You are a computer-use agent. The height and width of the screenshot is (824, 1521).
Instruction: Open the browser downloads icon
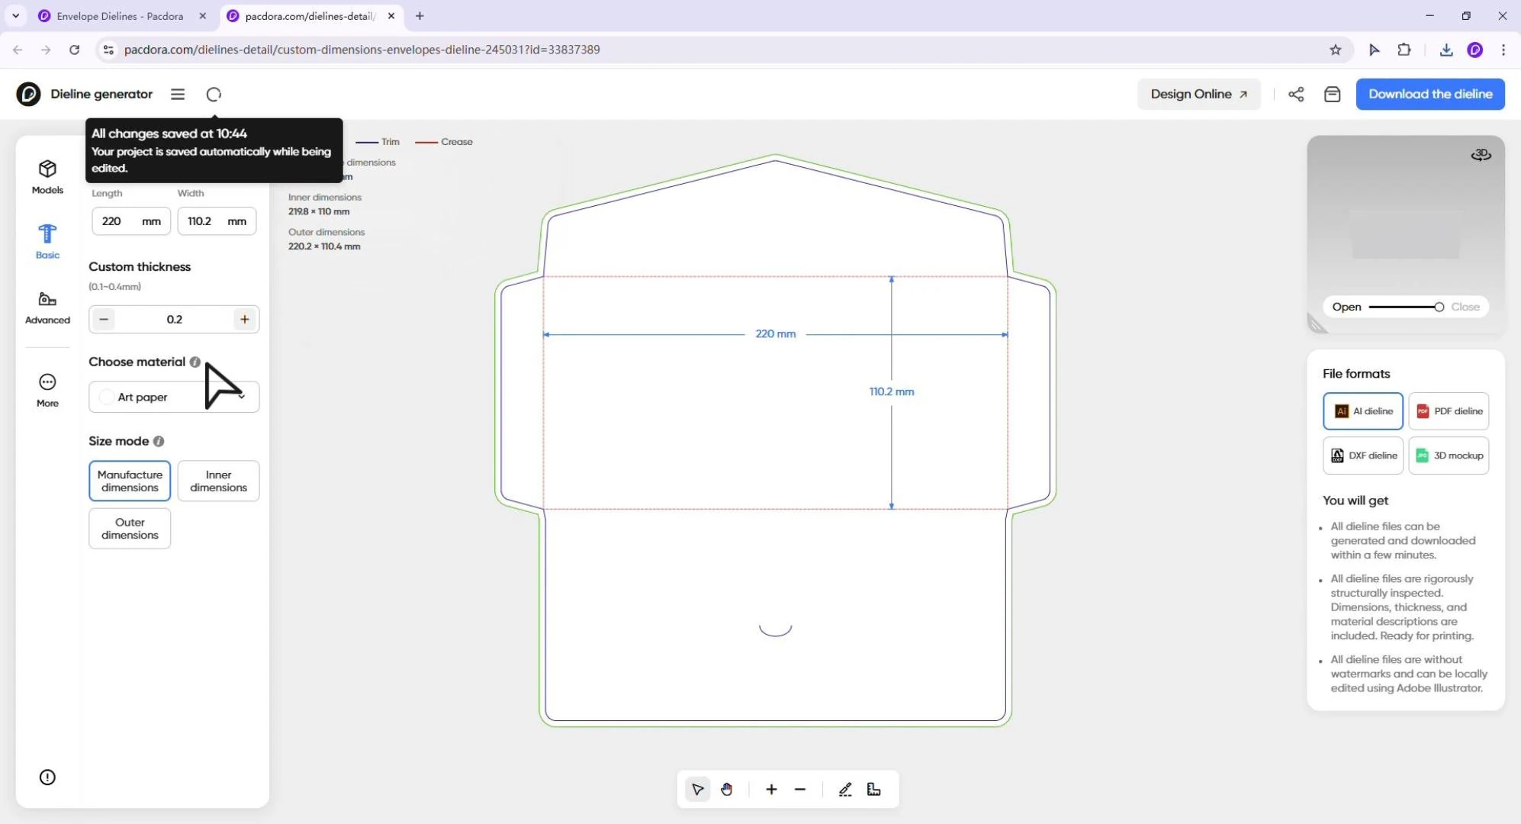point(1445,50)
